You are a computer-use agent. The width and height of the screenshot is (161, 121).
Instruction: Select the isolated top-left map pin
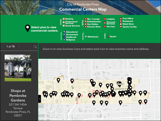[x=58, y=80]
